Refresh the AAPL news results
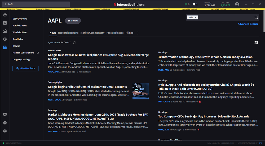This screenshot has width=265, height=146. pos(74,43)
